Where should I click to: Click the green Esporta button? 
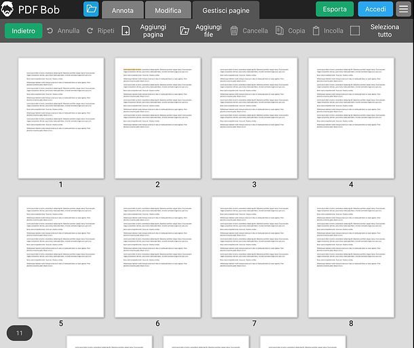click(x=335, y=9)
